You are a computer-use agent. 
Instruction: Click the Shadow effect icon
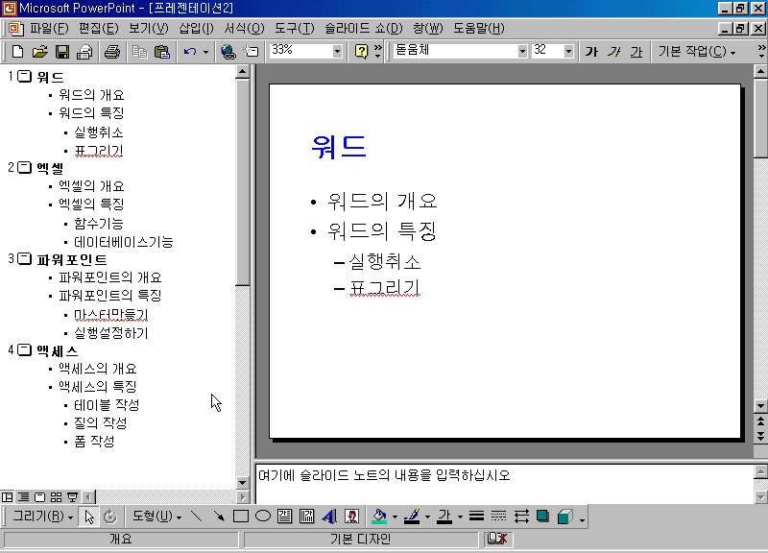[542, 517]
